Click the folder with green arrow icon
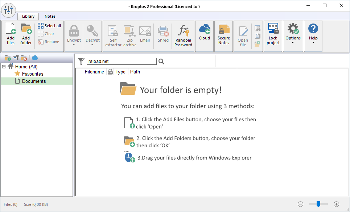This screenshot has width=350, height=212. click(x=258, y=44)
